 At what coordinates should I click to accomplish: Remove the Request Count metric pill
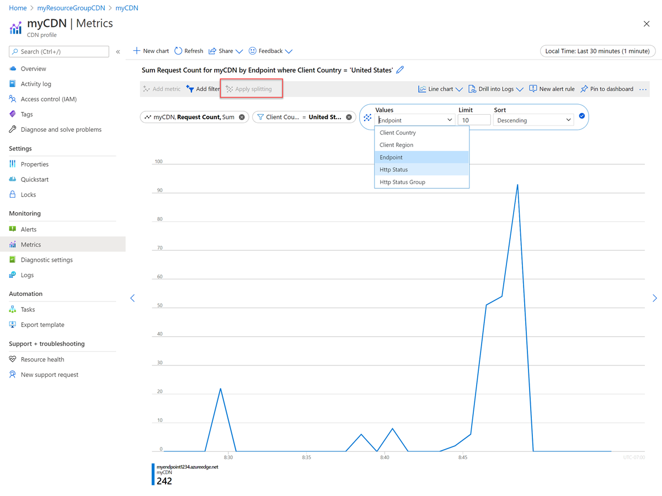(x=242, y=117)
